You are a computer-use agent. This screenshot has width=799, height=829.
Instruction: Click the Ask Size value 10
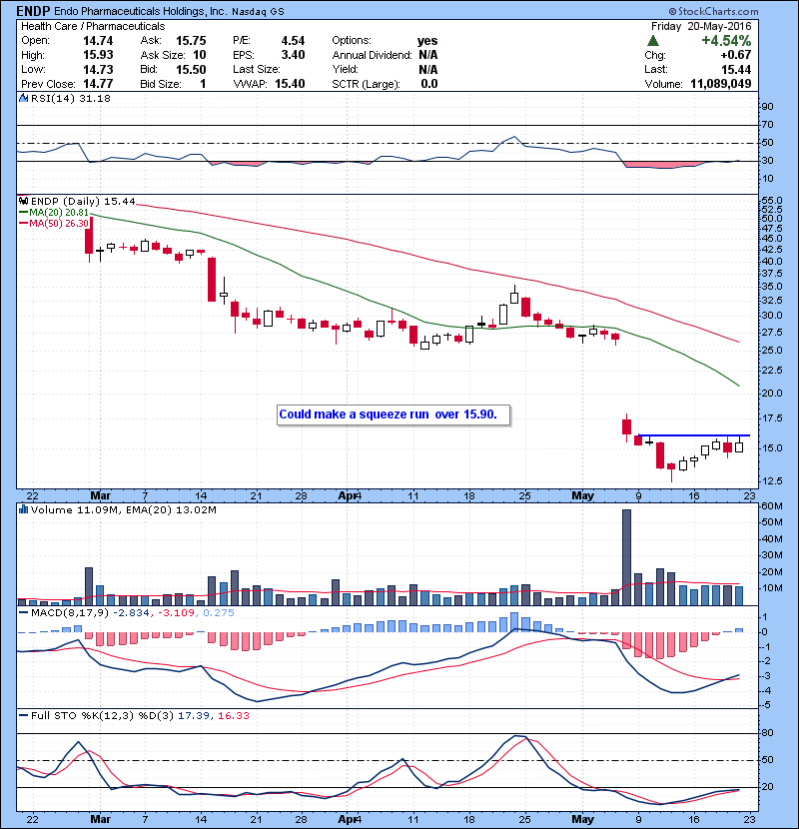pos(200,55)
